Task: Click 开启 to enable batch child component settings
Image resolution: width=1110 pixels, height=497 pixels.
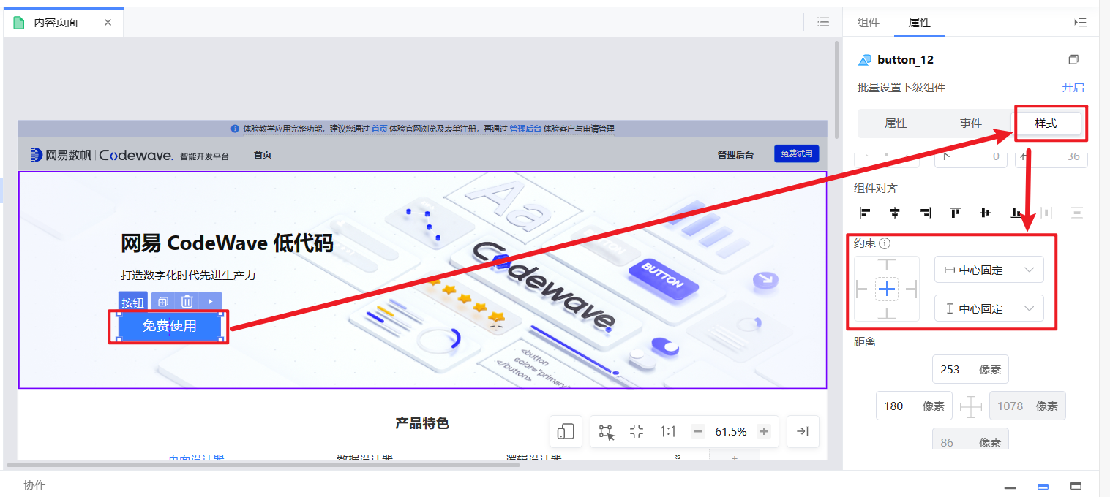Action: point(1073,87)
